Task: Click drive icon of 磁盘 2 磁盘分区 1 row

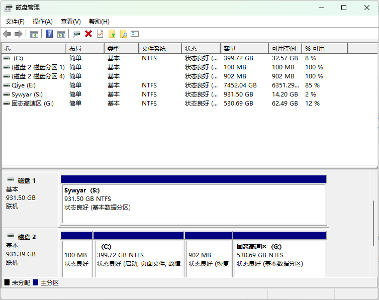Action: (x=7, y=67)
